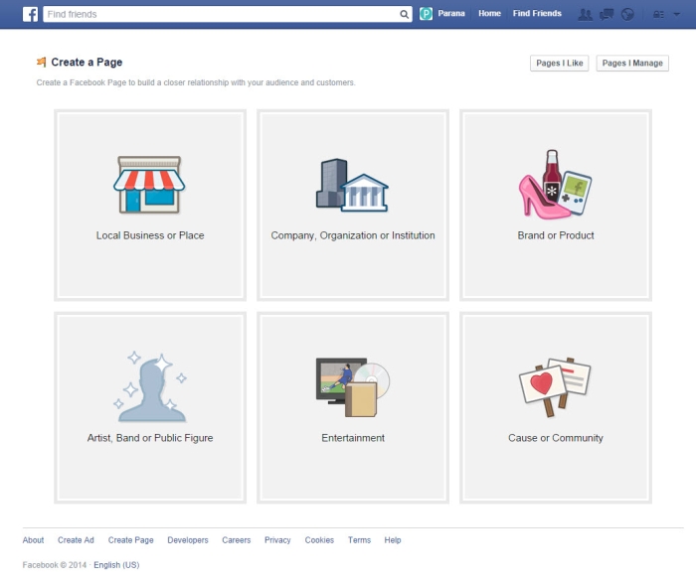Screen dimensions: 696x584
Task: Open the friend requests icon
Action: click(x=584, y=14)
